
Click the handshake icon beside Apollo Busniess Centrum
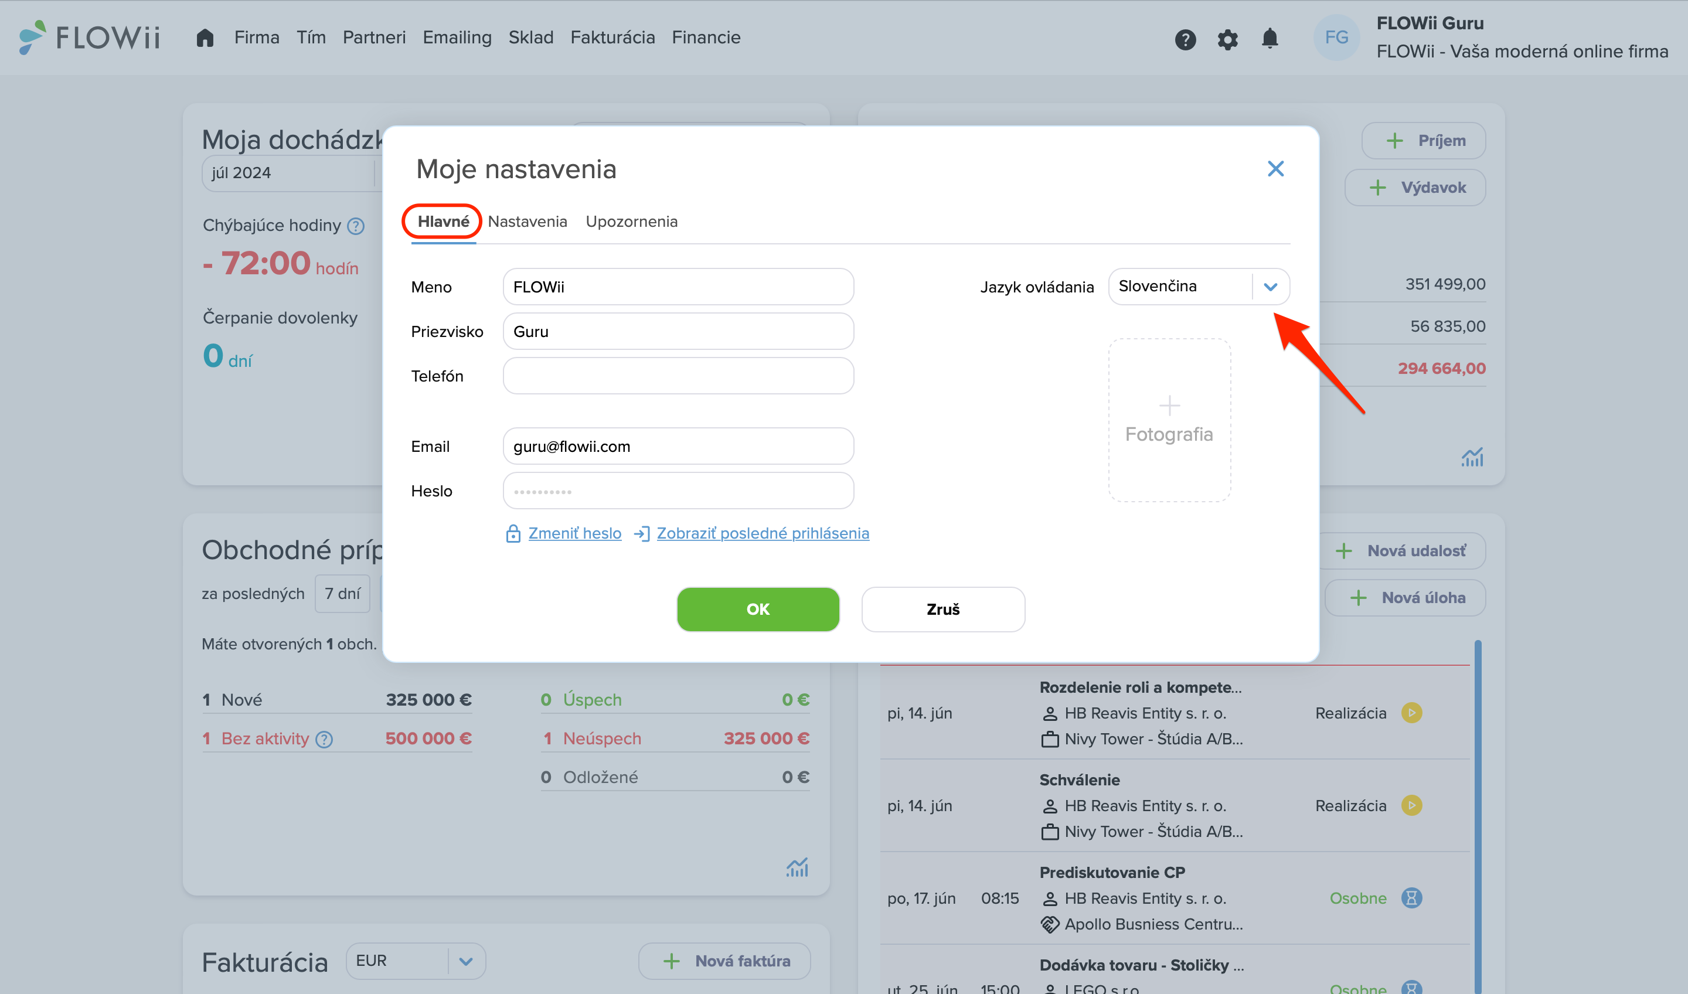tap(1050, 924)
